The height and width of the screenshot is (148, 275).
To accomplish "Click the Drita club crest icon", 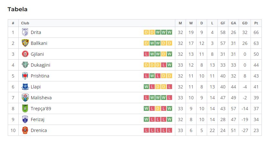I will pyautogui.click(x=25, y=32).
